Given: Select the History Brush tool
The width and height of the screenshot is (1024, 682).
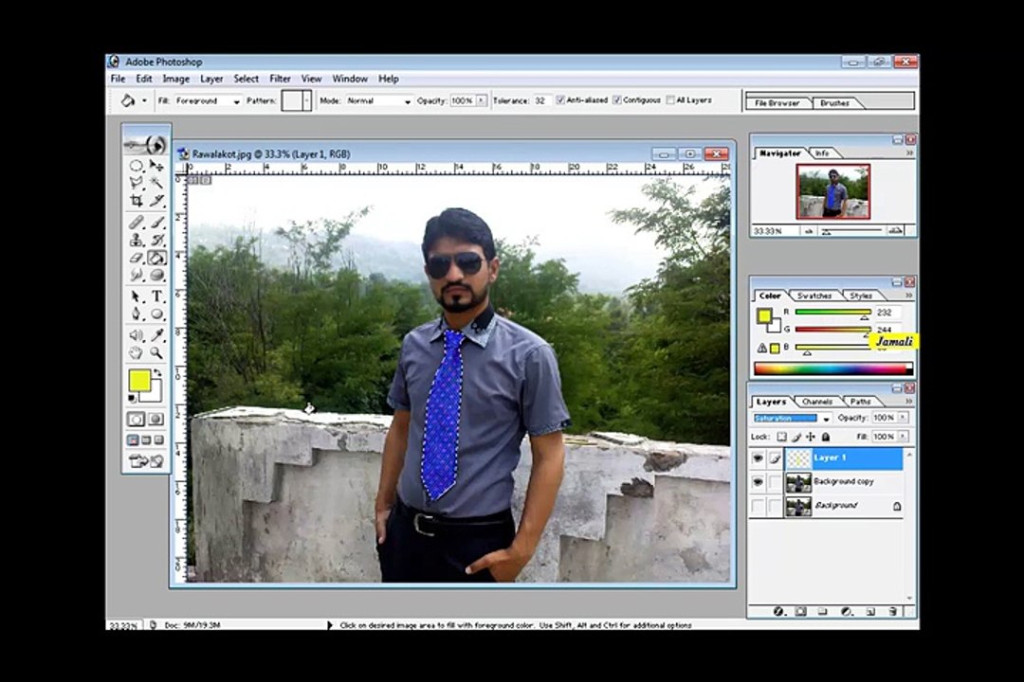Looking at the screenshot, I should pyautogui.click(x=156, y=241).
